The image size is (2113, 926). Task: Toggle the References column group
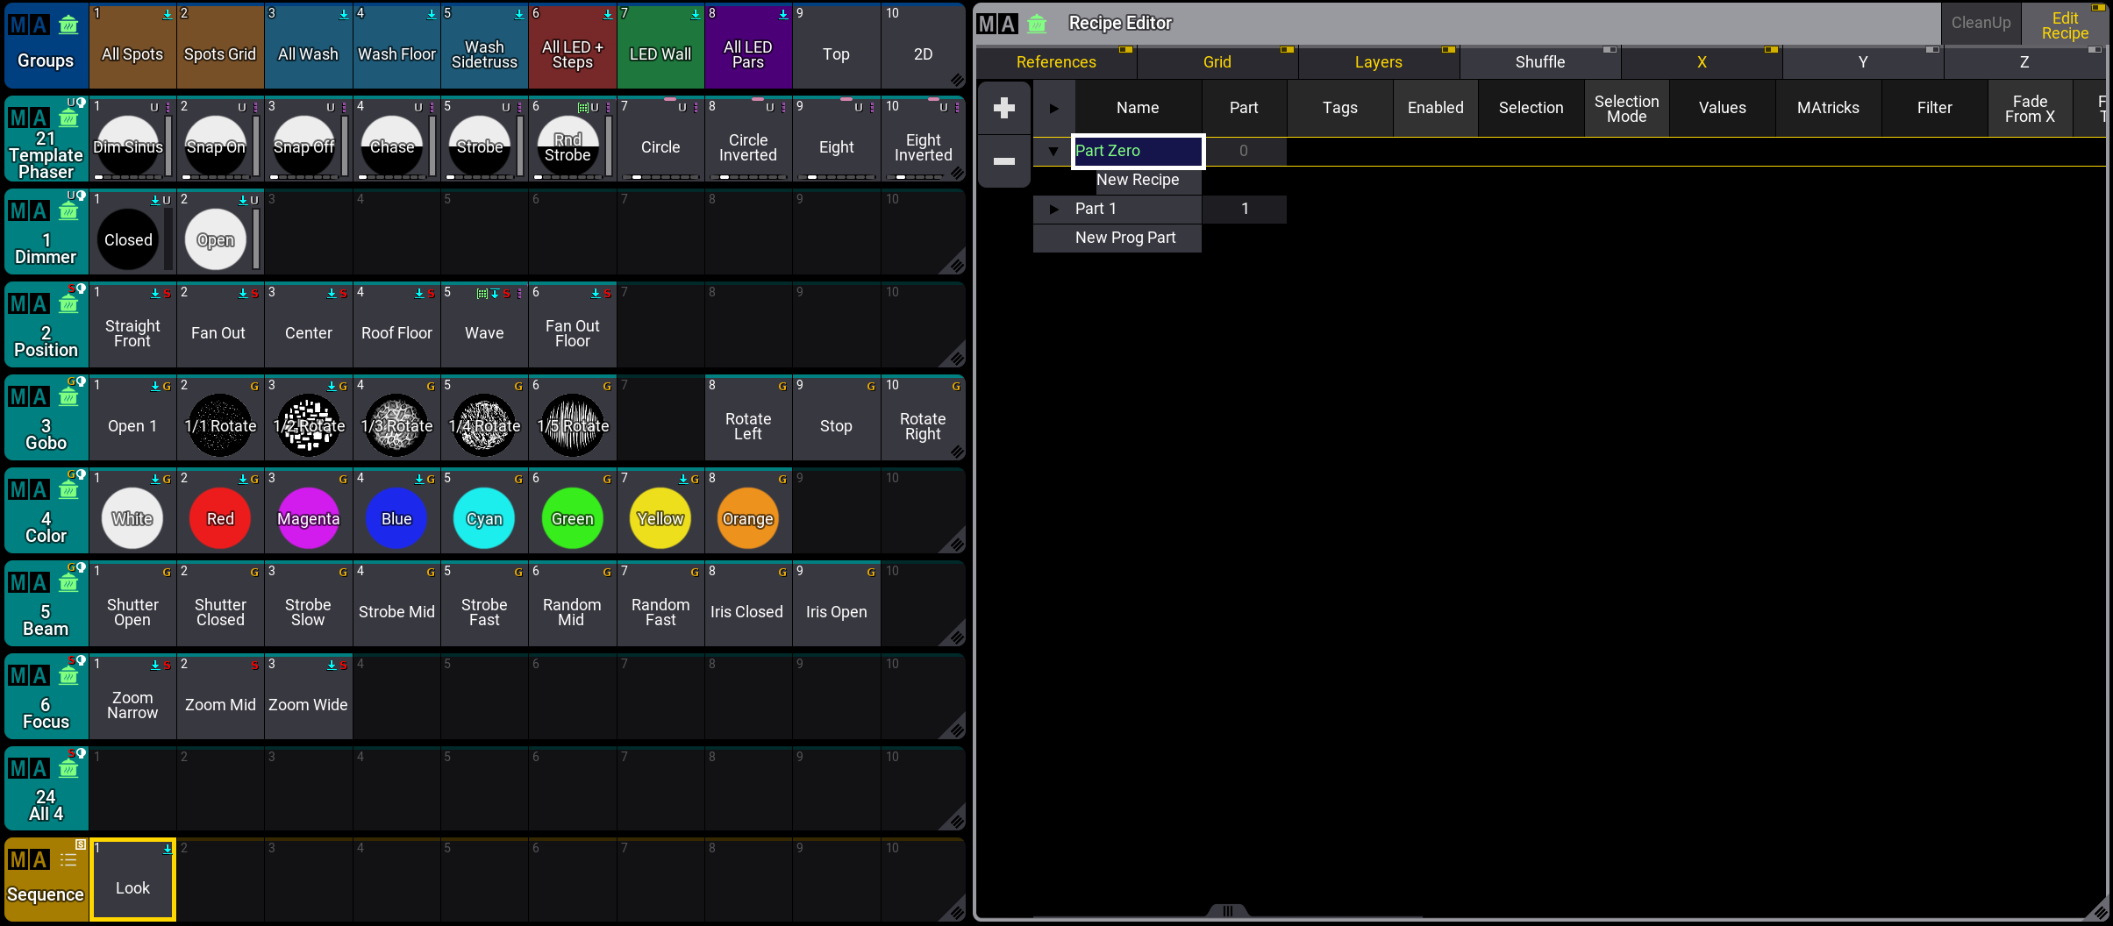tap(1055, 62)
